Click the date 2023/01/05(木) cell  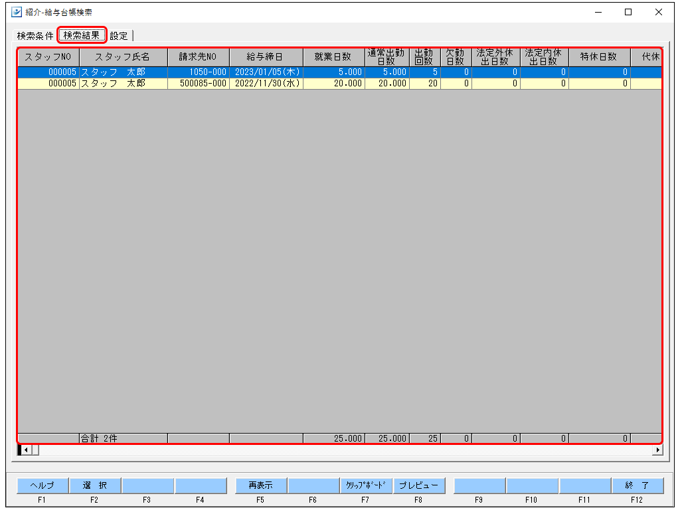[266, 72]
